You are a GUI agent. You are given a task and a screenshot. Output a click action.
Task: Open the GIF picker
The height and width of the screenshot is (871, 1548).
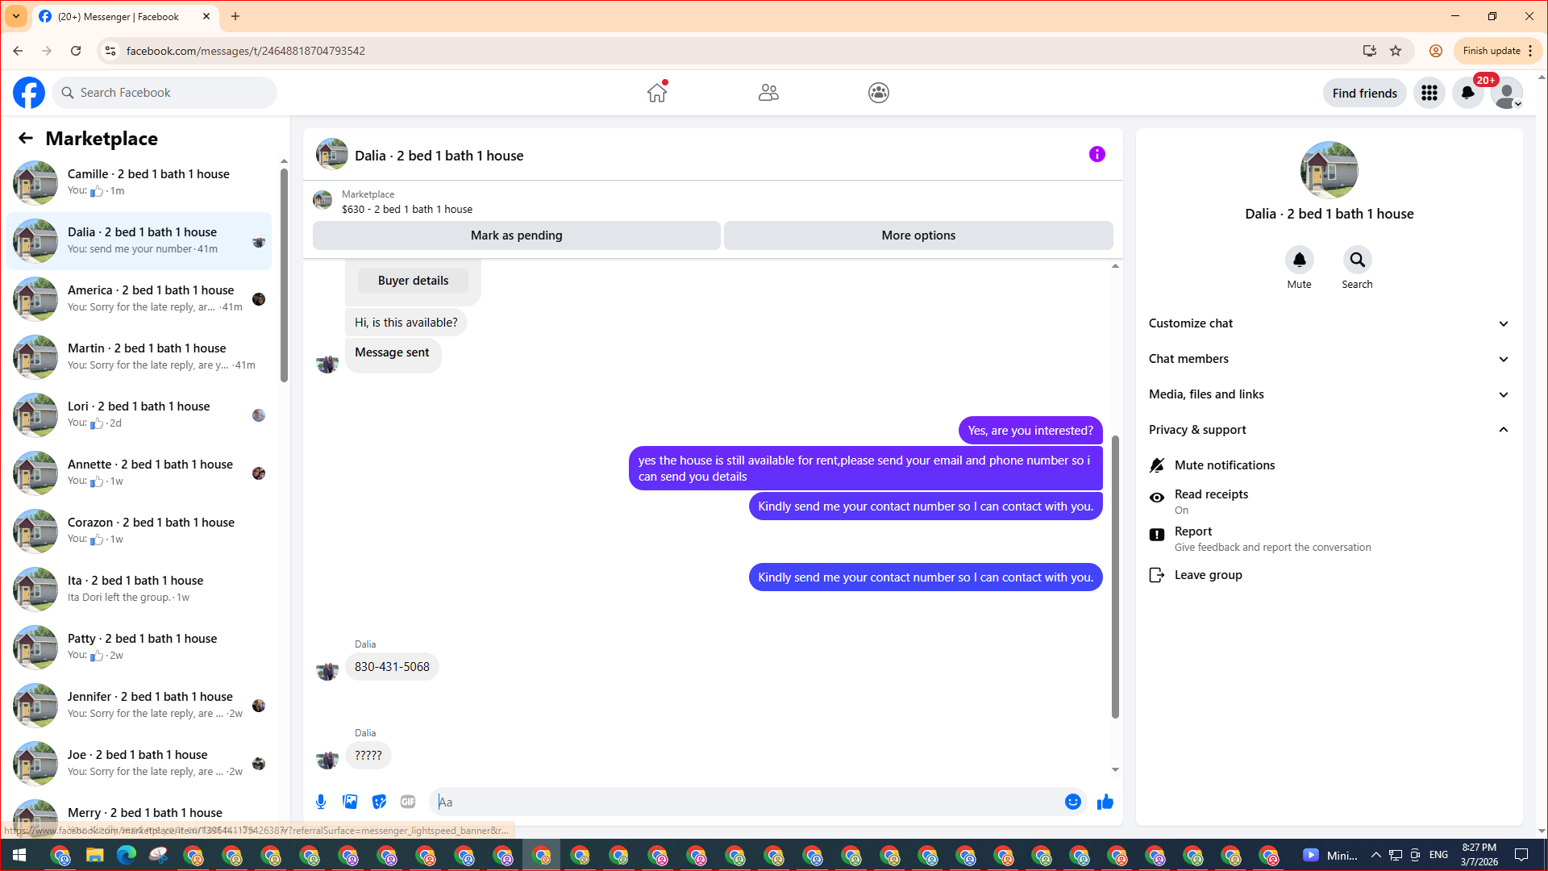pyautogui.click(x=408, y=802)
